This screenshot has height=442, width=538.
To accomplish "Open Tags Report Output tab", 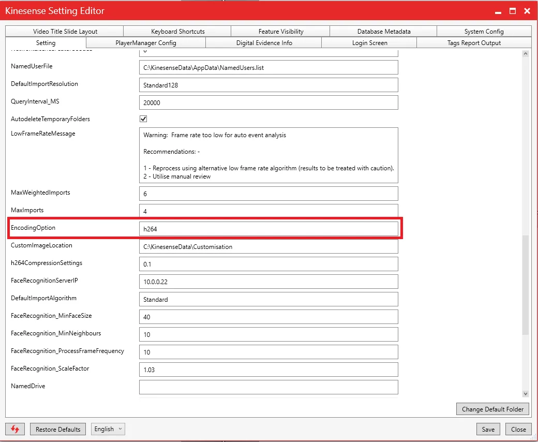I will pos(474,42).
